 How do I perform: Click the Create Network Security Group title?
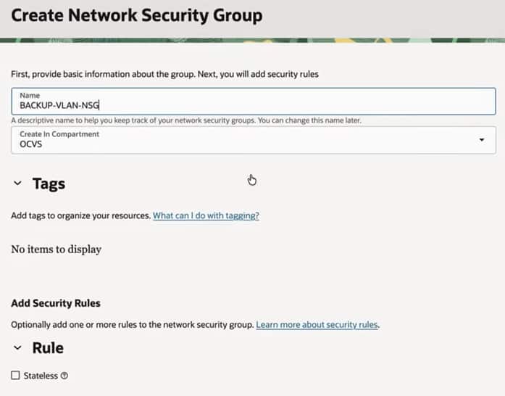click(137, 15)
